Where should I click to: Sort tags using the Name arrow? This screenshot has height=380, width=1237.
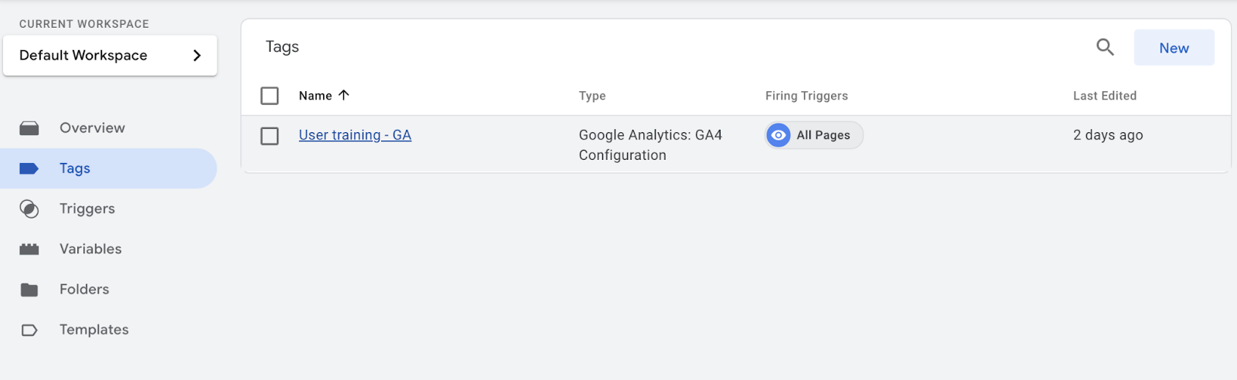pyautogui.click(x=344, y=95)
